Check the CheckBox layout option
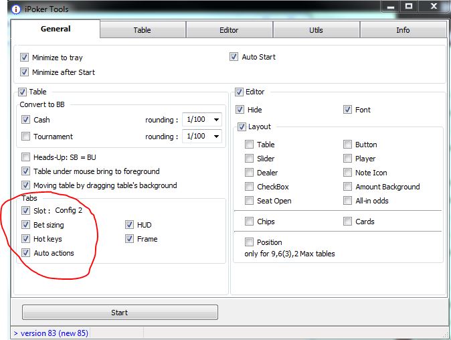This screenshot has width=451, height=340. tap(249, 187)
